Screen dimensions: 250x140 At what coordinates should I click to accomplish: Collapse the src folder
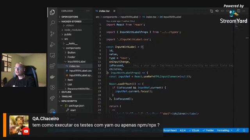point(75,39)
